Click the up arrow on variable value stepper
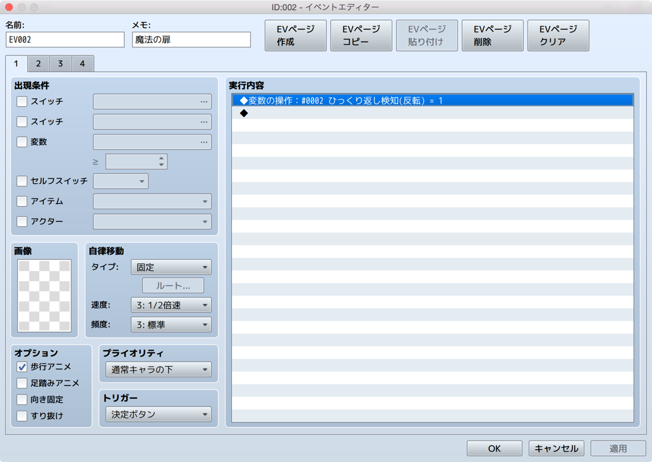 [x=162, y=158]
